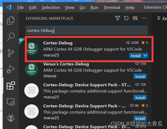The width and height of the screenshot is (167, 129).
Task: Open the Edit menu
Action: click(x=33, y=8)
